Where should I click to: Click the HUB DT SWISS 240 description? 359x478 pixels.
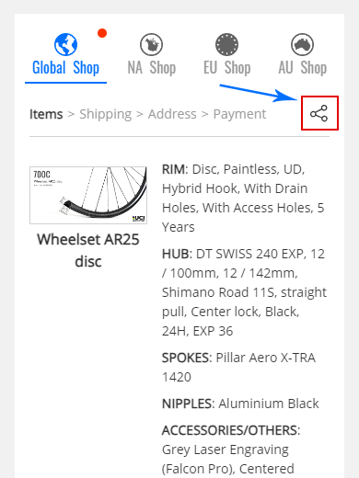244,292
